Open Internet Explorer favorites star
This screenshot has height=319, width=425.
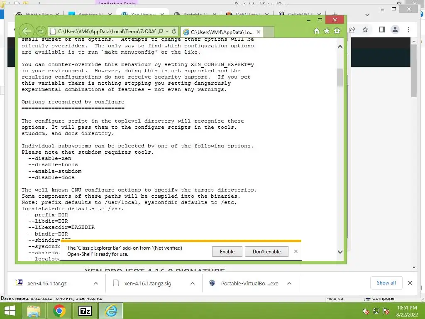coord(327,31)
